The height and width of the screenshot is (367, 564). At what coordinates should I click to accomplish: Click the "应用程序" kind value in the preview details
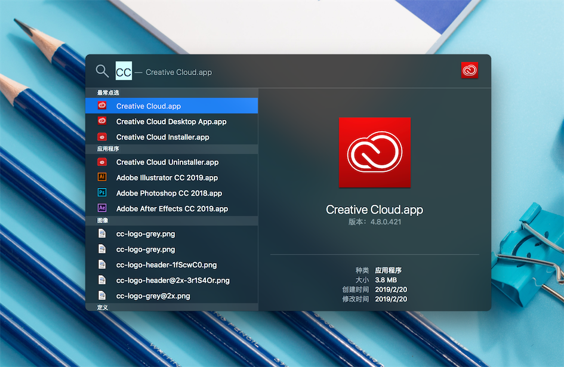pyautogui.click(x=388, y=270)
